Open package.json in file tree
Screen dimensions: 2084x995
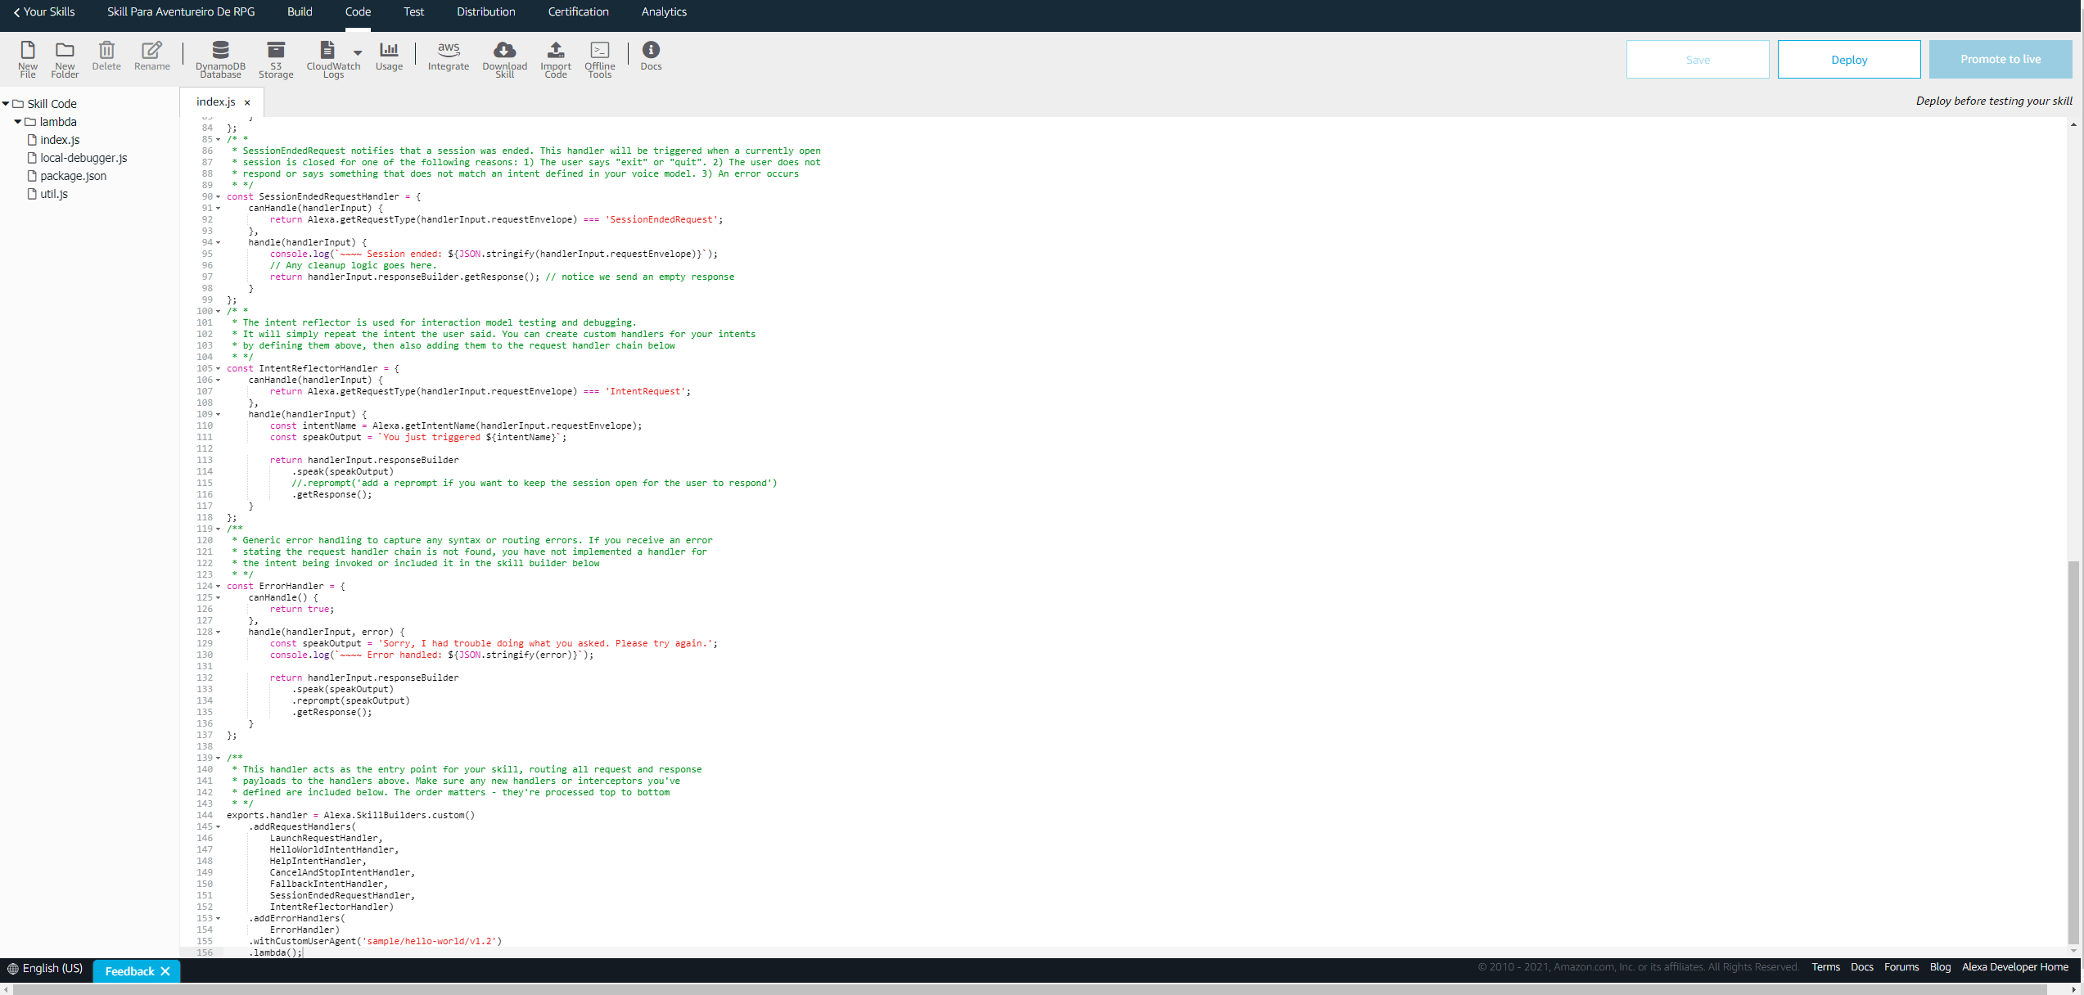[73, 176]
